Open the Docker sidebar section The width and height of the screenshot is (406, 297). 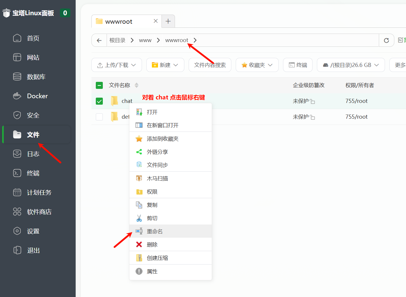pos(37,96)
